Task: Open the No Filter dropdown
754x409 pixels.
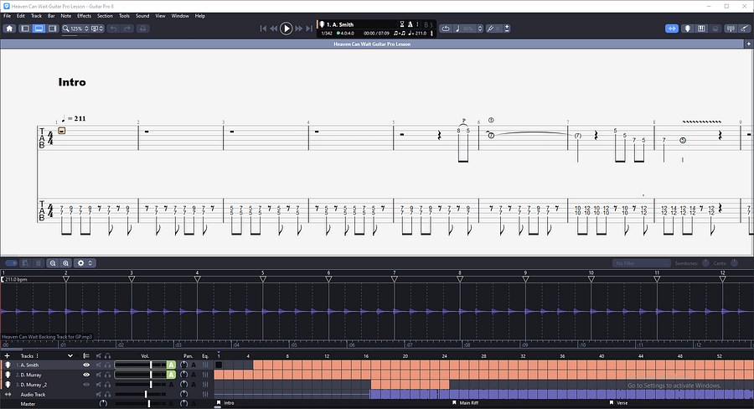Action: click(642, 263)
